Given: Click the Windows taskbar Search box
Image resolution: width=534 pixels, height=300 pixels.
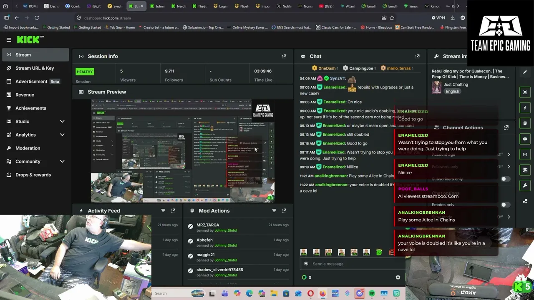Looking at the screenshot, I should (179, 293).
